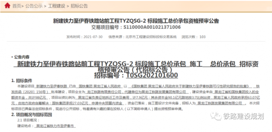Click the 公告内容 section bullet label
Viewport: 272px width, 132px height.
20,57
